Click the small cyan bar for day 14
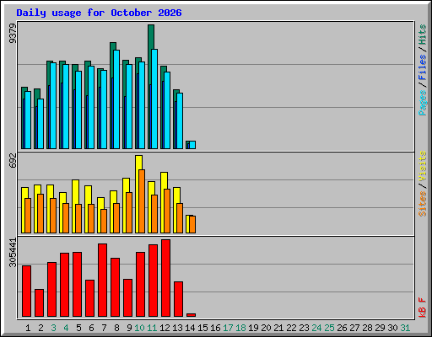 click(x=192, y=145)
